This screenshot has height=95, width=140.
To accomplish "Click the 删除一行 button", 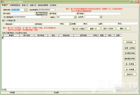I will tap(123, 29).
